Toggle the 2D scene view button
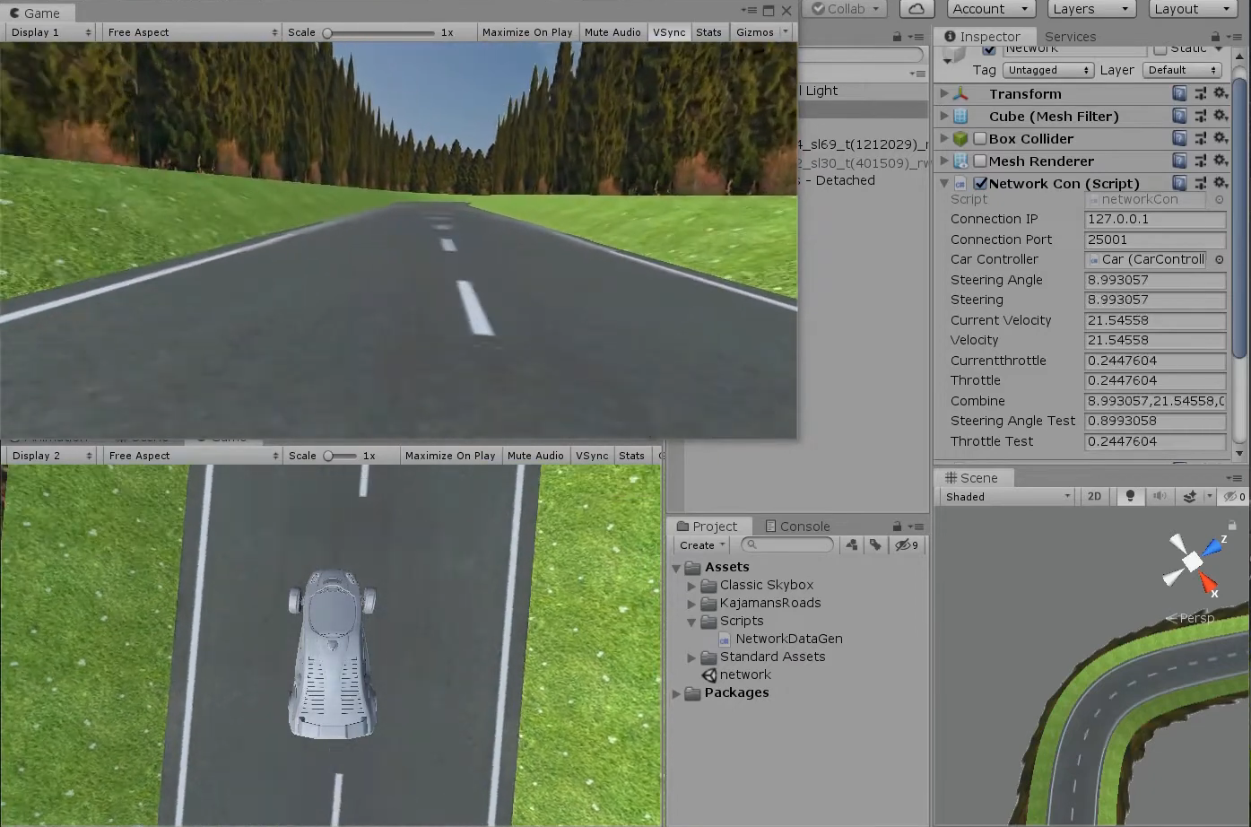 click(x=1094, y=497)
